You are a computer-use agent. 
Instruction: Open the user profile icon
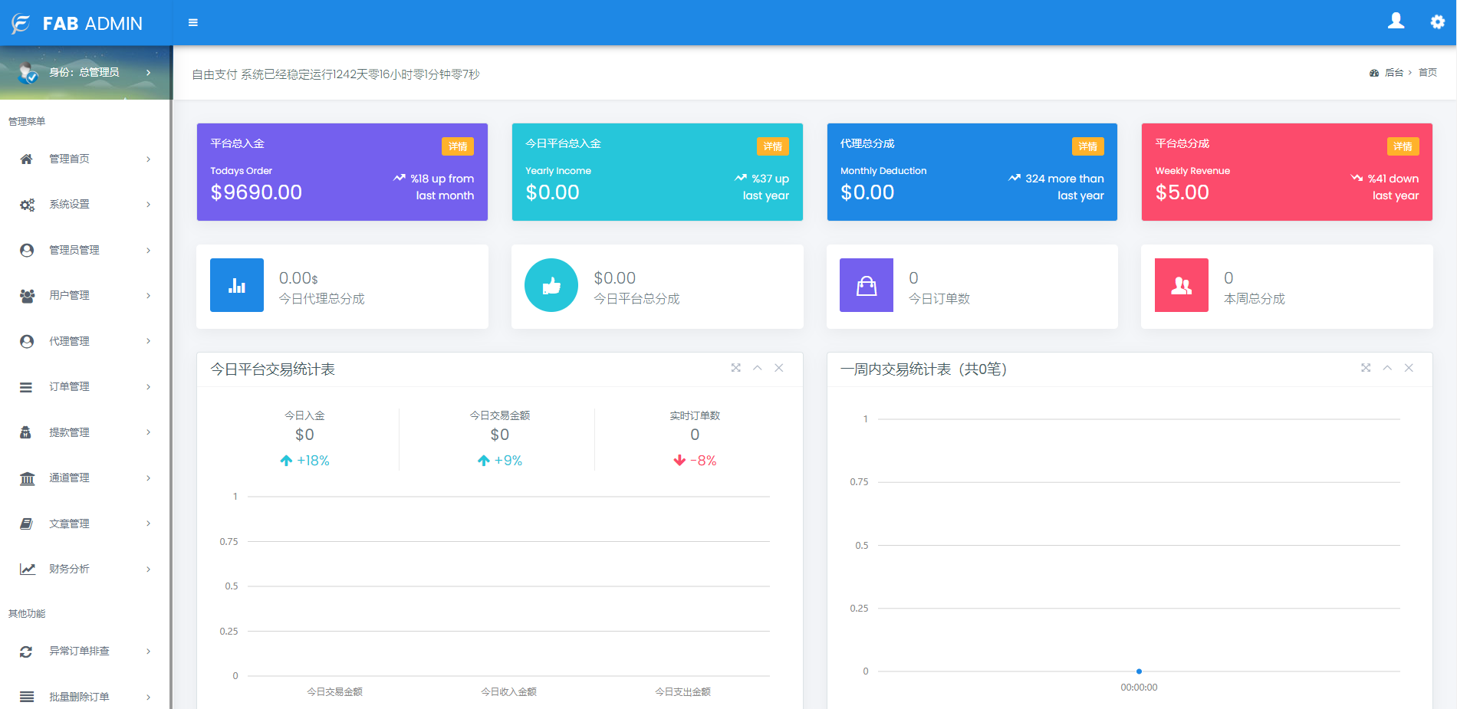pos(1396,21)
